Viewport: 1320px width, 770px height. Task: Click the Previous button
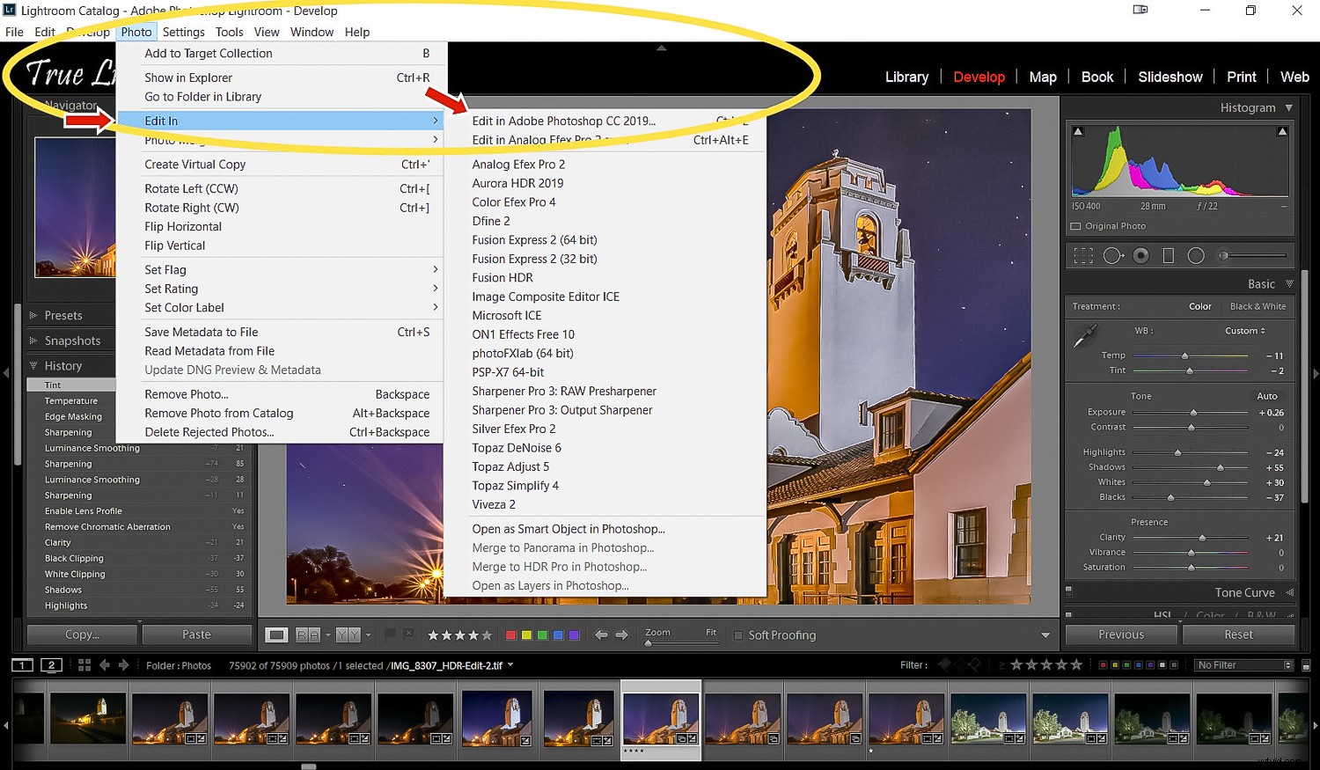pos(1120,634)
